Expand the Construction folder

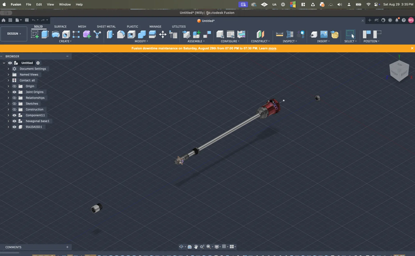pos(8,109)
